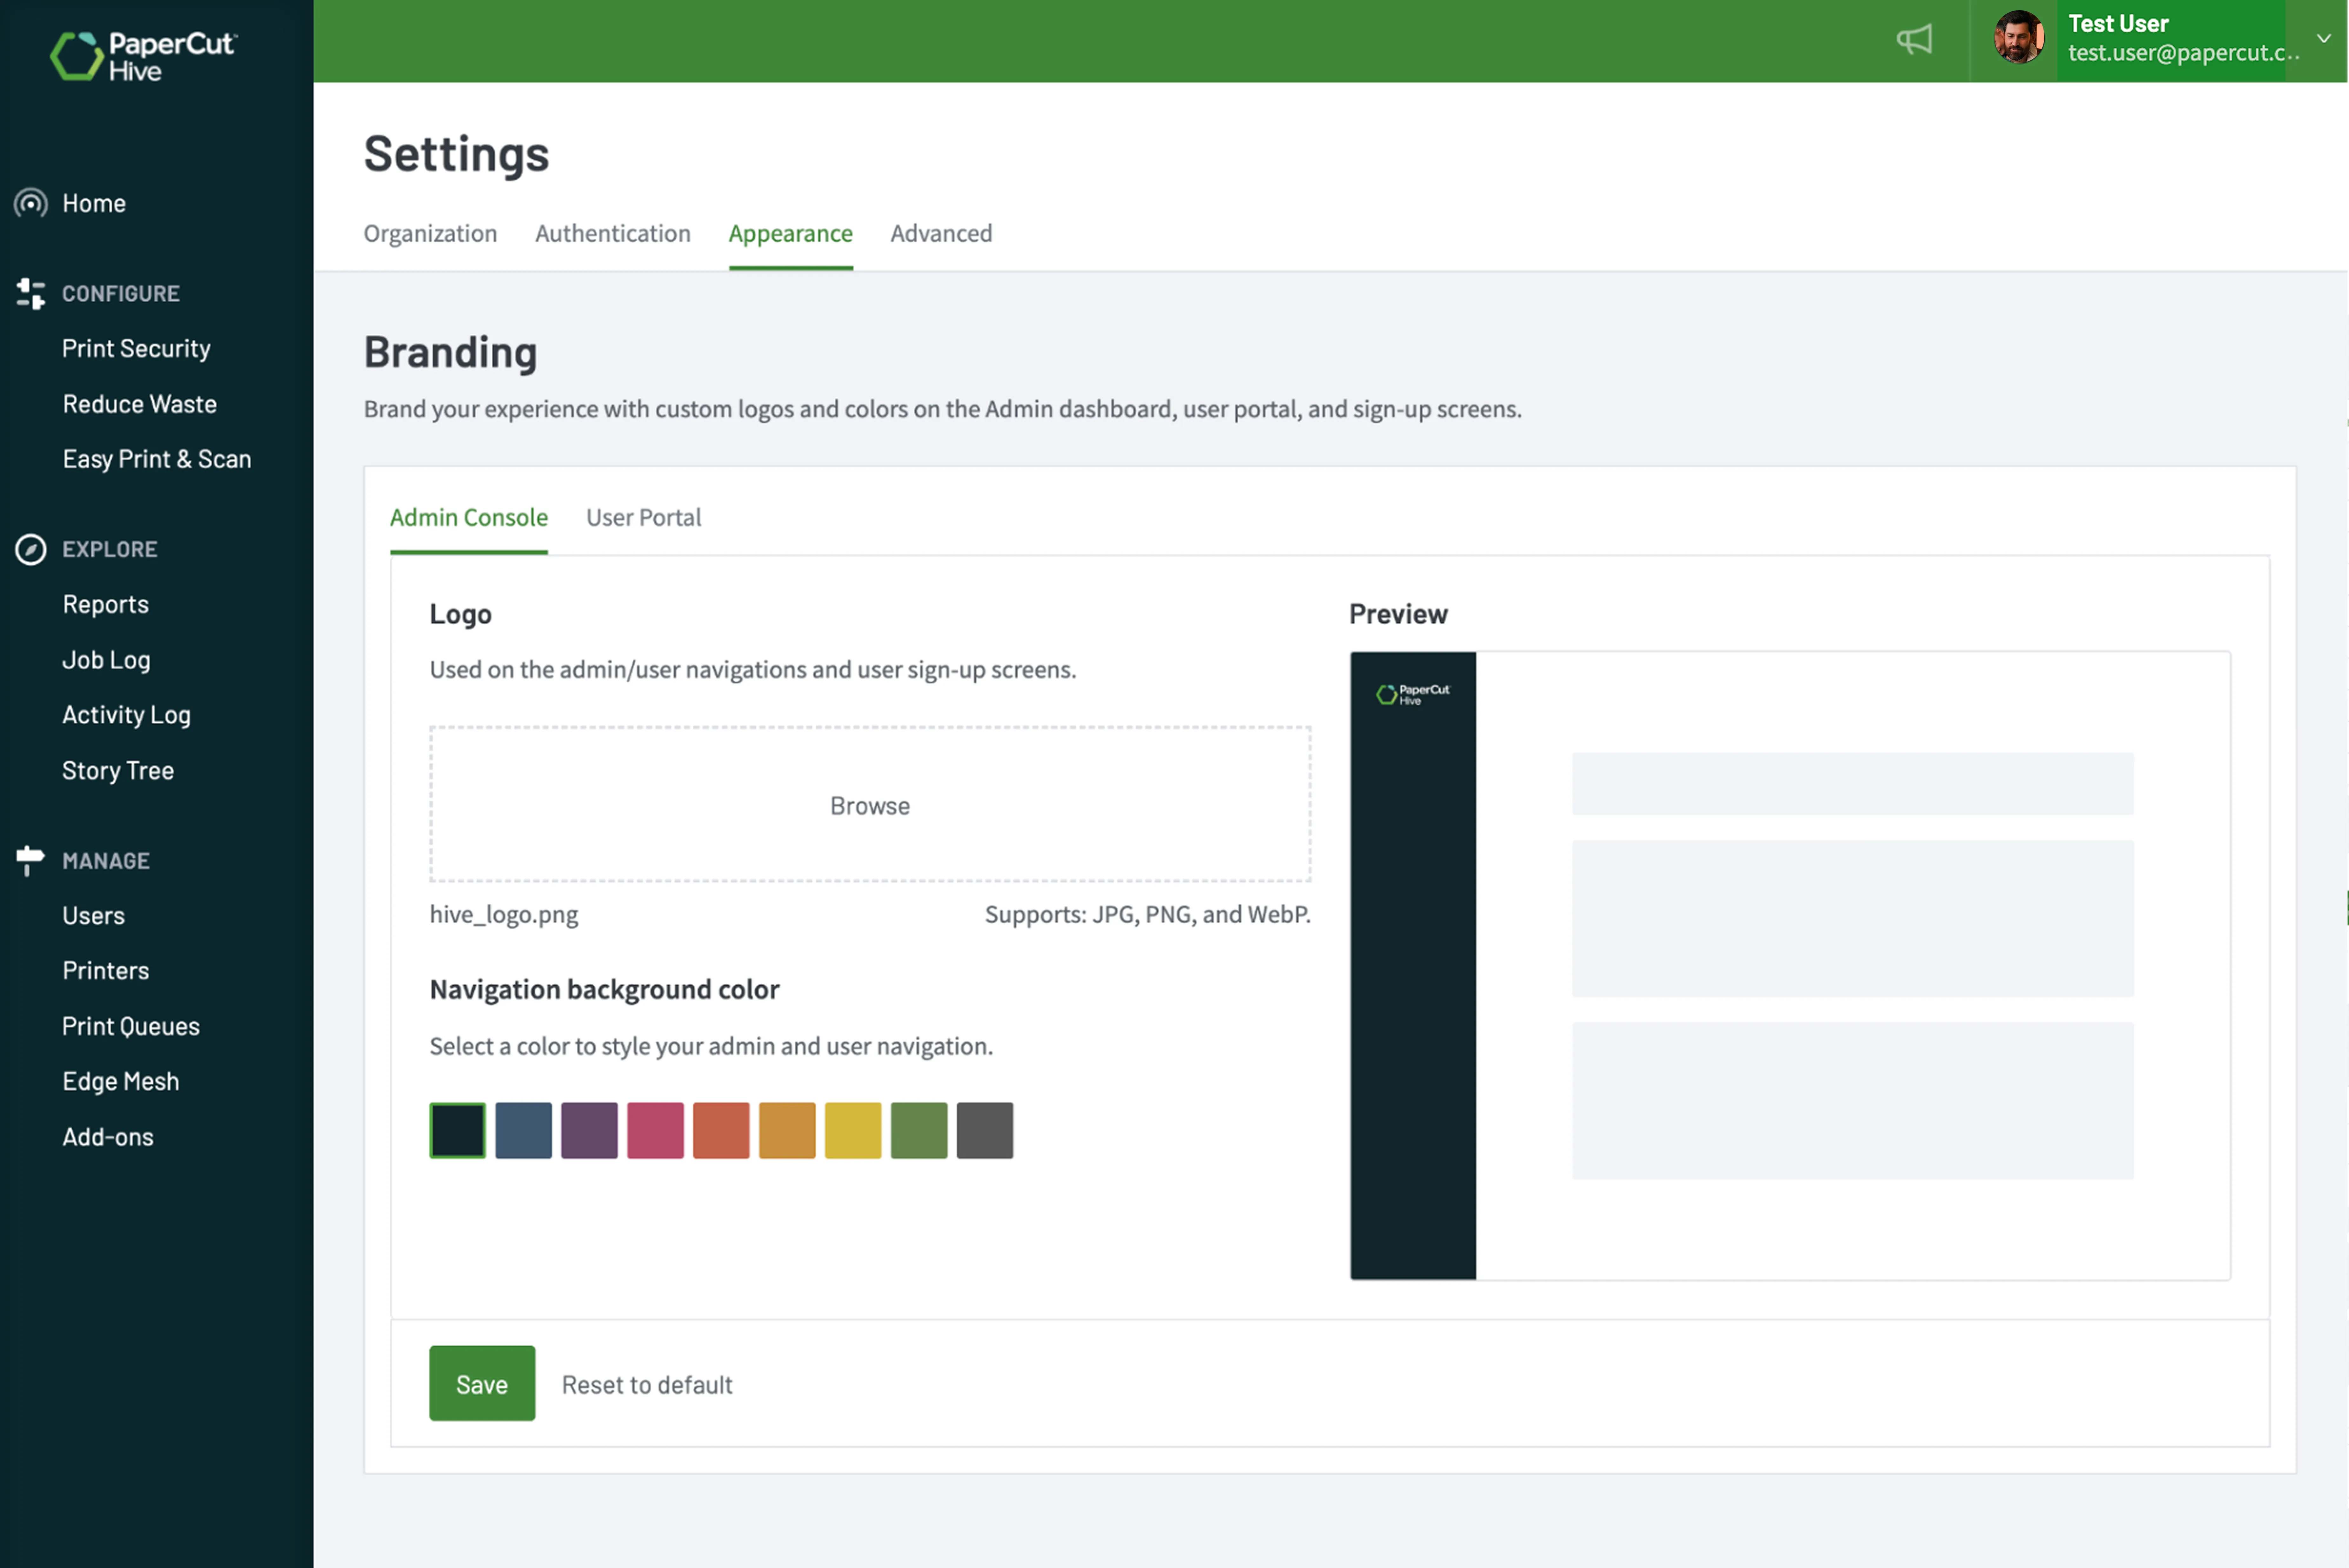Screen dimensions: 2349x1568
Task: Select the Home icon in the sidebar
Action: (x=30, y=203)
